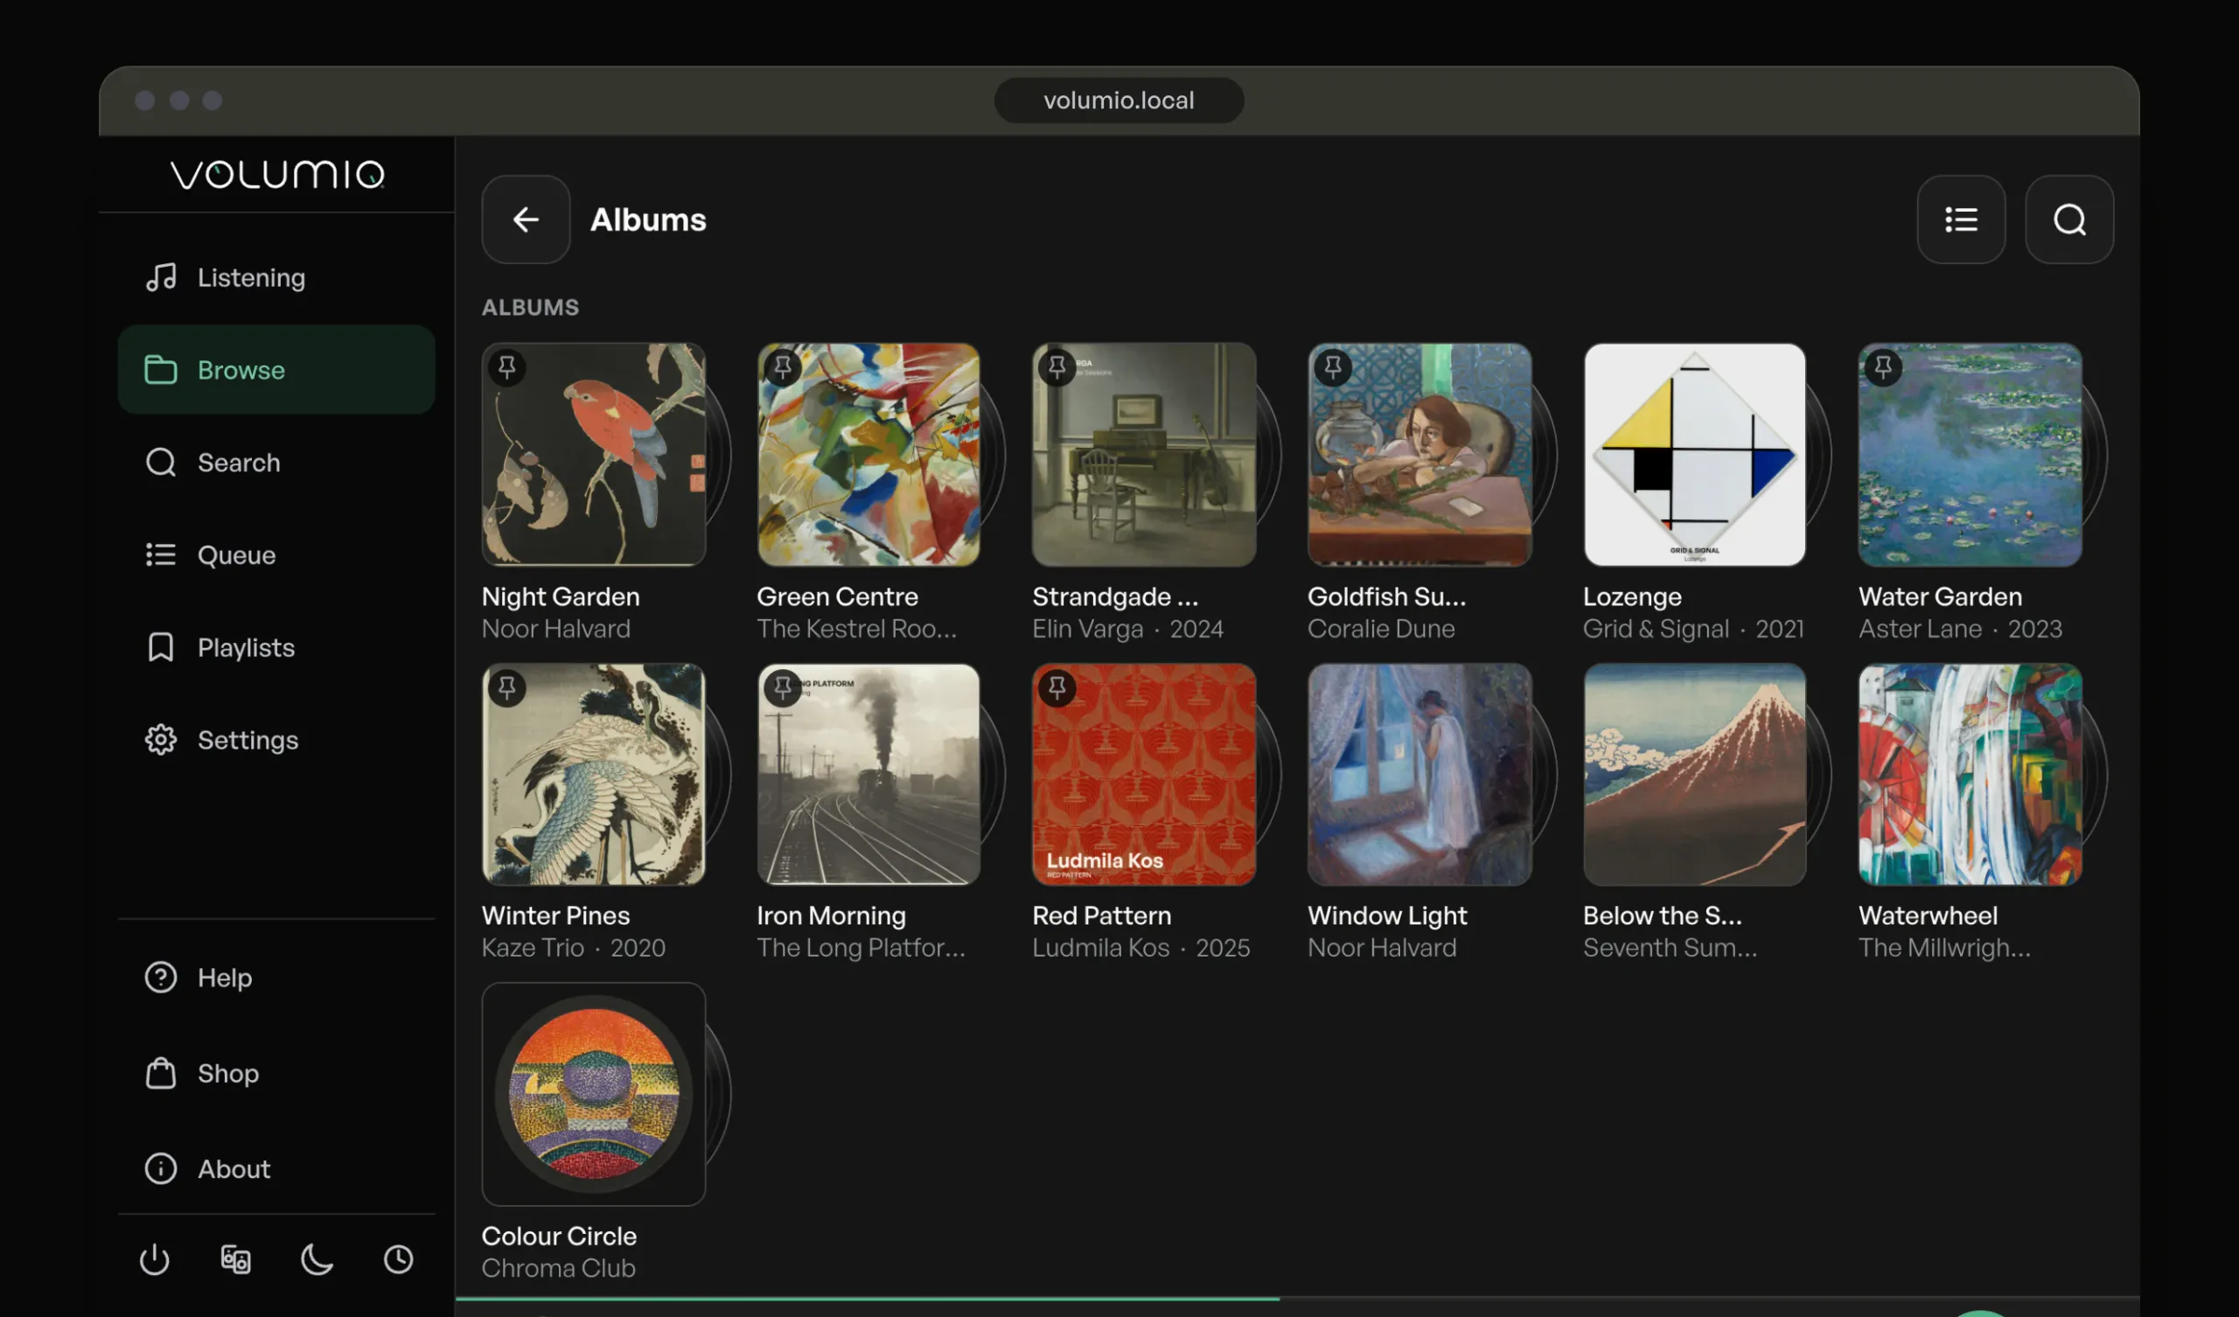This screenshot has width=2239, height=1317.
Task: Click artist Elin Varga · 2024
Action: (1128, 628)
